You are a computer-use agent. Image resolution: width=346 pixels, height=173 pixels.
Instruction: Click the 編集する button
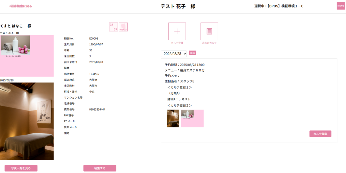100,168
